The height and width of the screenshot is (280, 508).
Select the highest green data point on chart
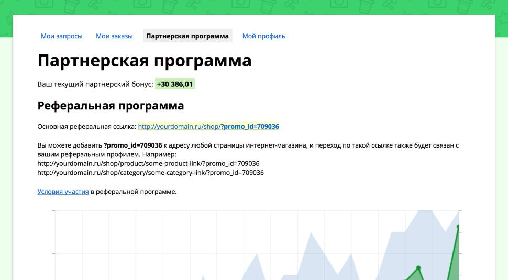(458, 227)
